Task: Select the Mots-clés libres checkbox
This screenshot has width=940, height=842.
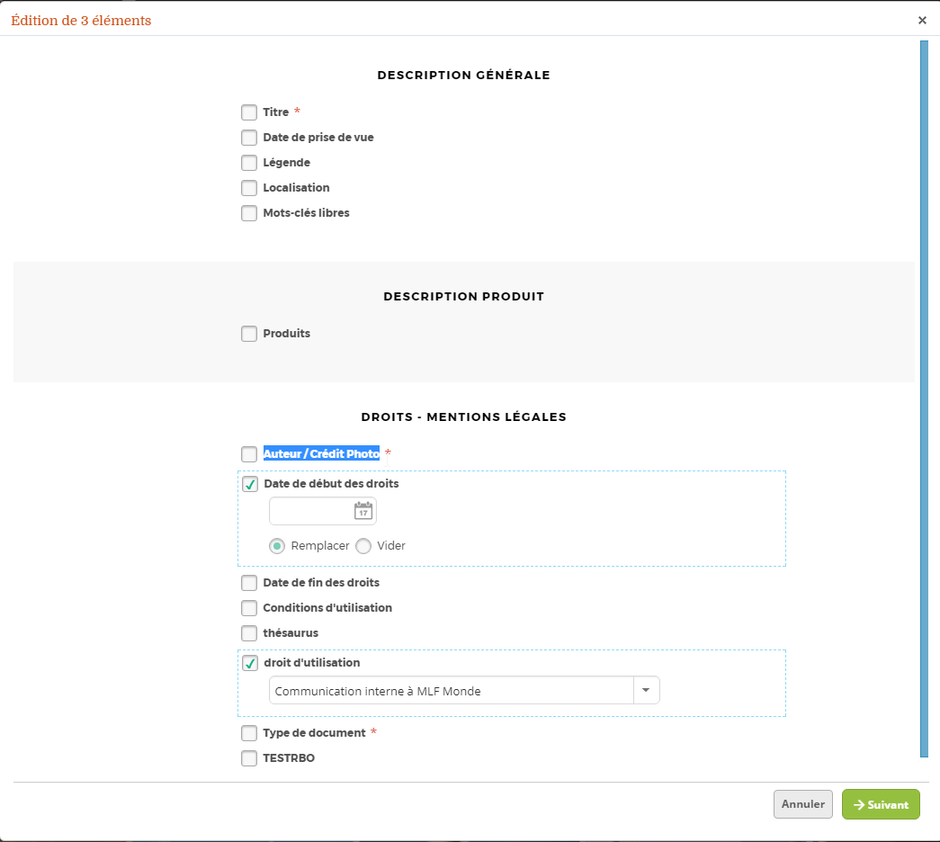Action: point(249,213)
